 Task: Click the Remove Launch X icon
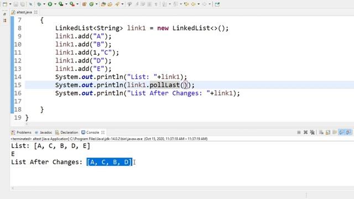(305, 133)
